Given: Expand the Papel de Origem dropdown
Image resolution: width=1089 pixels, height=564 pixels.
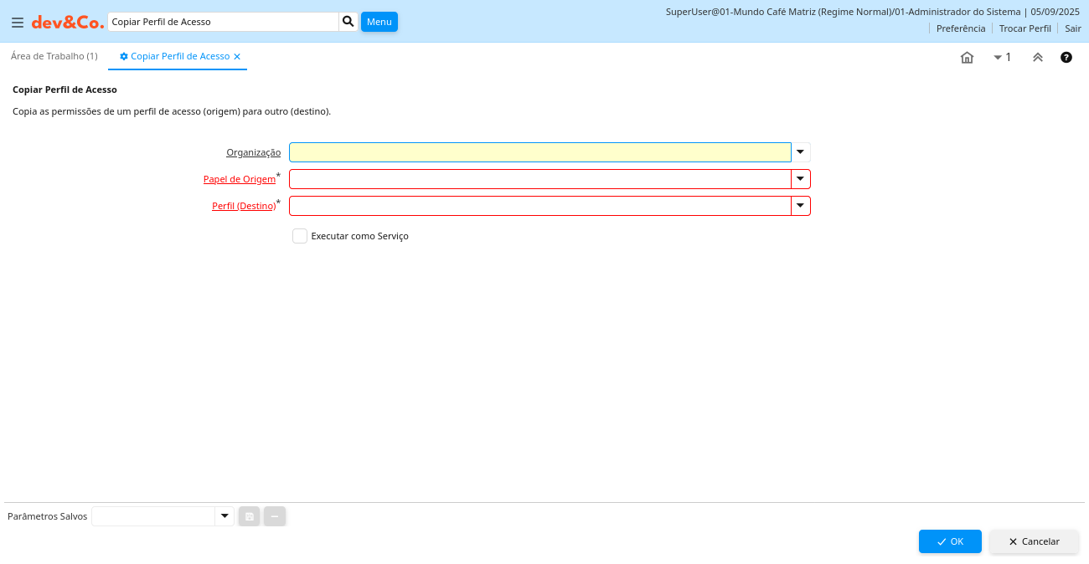Looking at the screenshot, I should click(801, 179).
